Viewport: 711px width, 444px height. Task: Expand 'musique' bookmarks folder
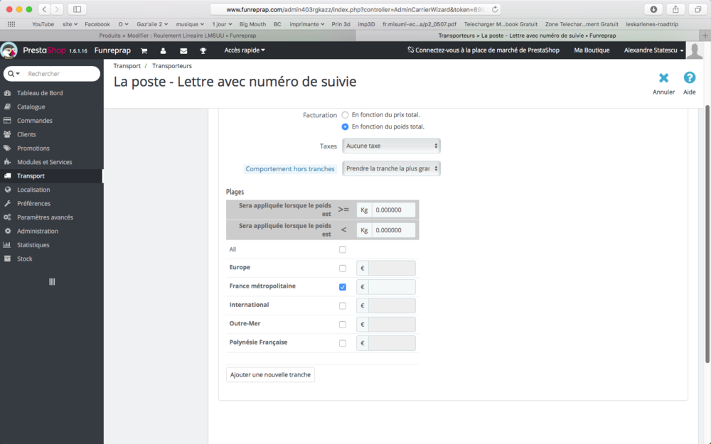pos(190,24)
